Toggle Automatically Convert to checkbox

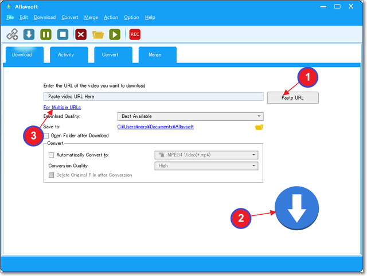pos(52,155)
